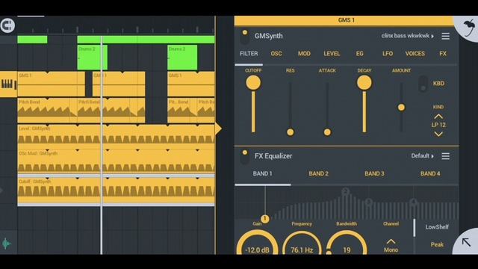
Task: Click the Bandwidth knob showing 19
Action: click(347, 243)
